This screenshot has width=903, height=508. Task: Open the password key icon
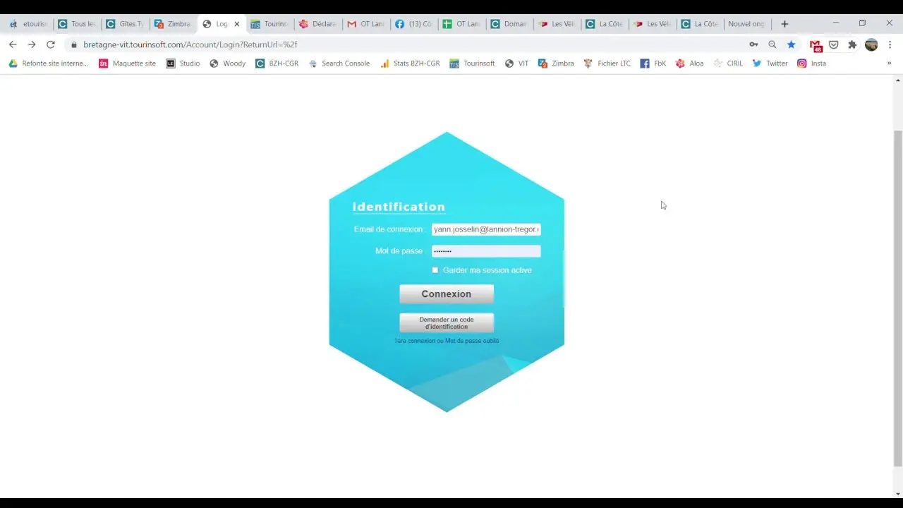coord(753,44)
